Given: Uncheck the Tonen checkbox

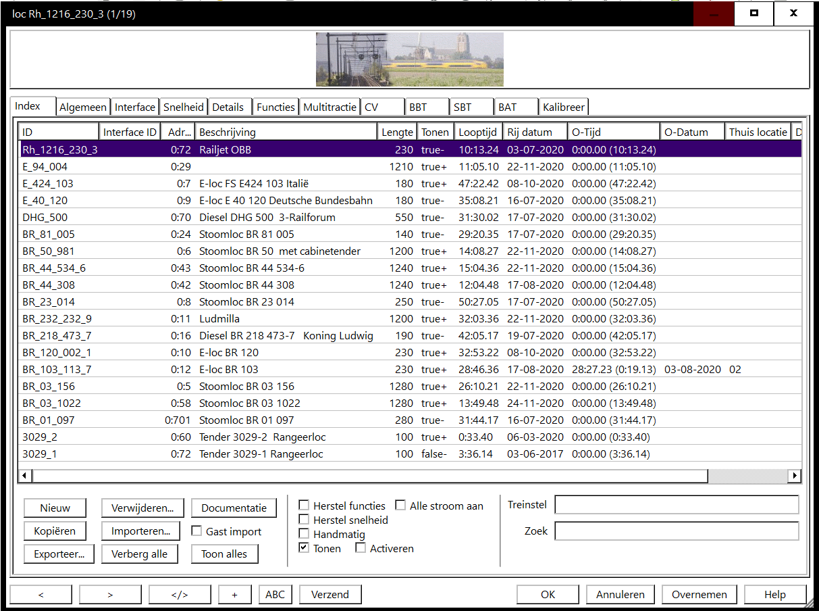Looking at the screenshot, I should pyautogui.click(x=305, y=548).
